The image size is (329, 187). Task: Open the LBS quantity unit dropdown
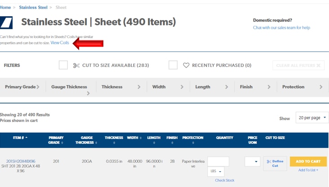coord(216,171)
